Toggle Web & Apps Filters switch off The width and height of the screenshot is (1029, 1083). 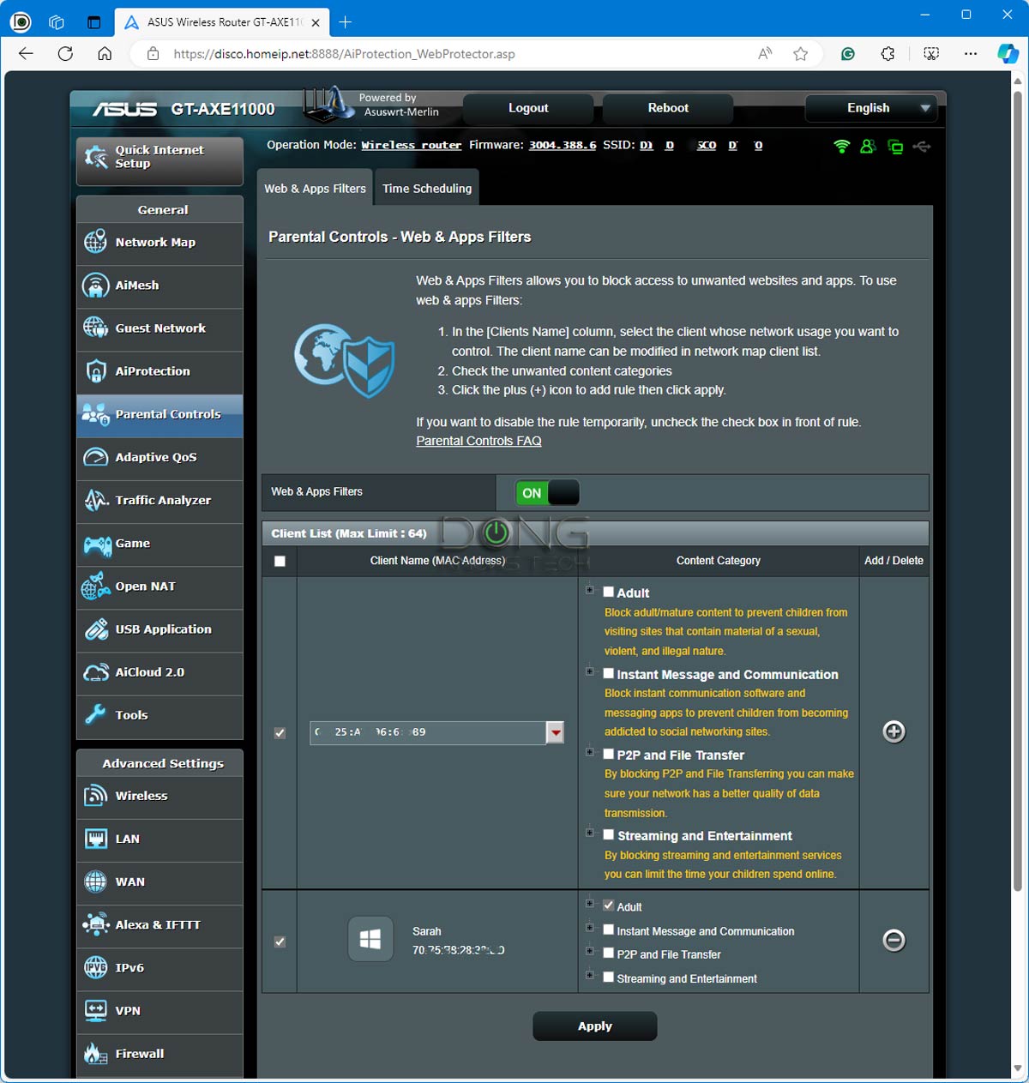pos(547,493)
